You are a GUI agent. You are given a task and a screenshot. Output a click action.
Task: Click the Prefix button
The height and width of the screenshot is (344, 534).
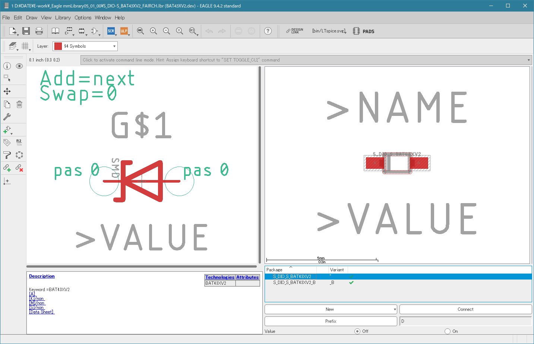point(331,321)
